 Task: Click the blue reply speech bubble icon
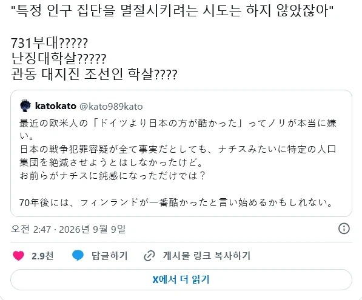coord(78,256)
